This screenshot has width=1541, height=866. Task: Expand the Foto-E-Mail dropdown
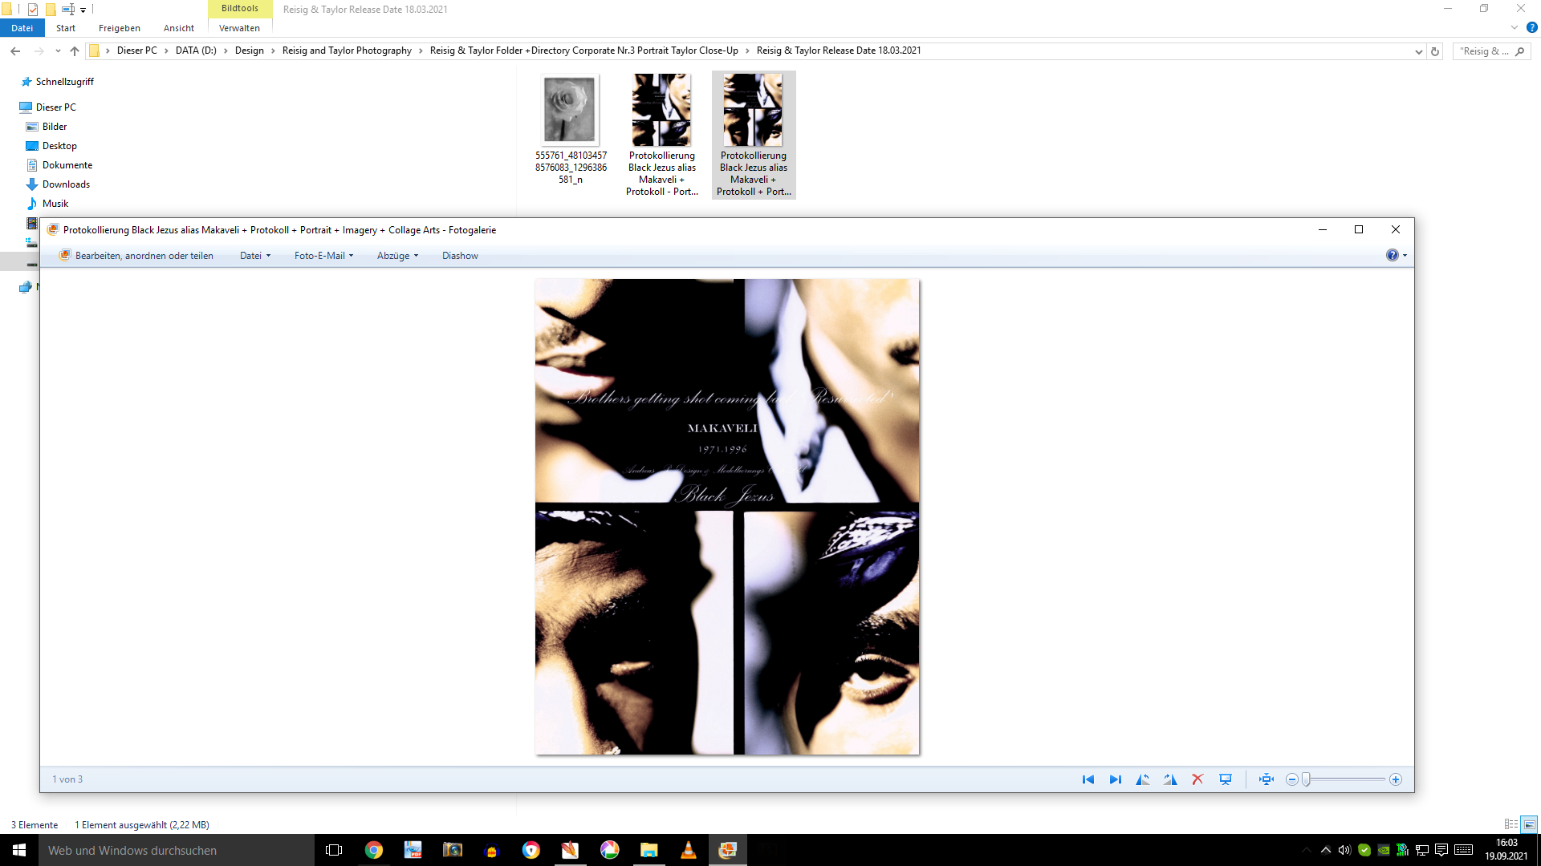[x=323, y=256]
